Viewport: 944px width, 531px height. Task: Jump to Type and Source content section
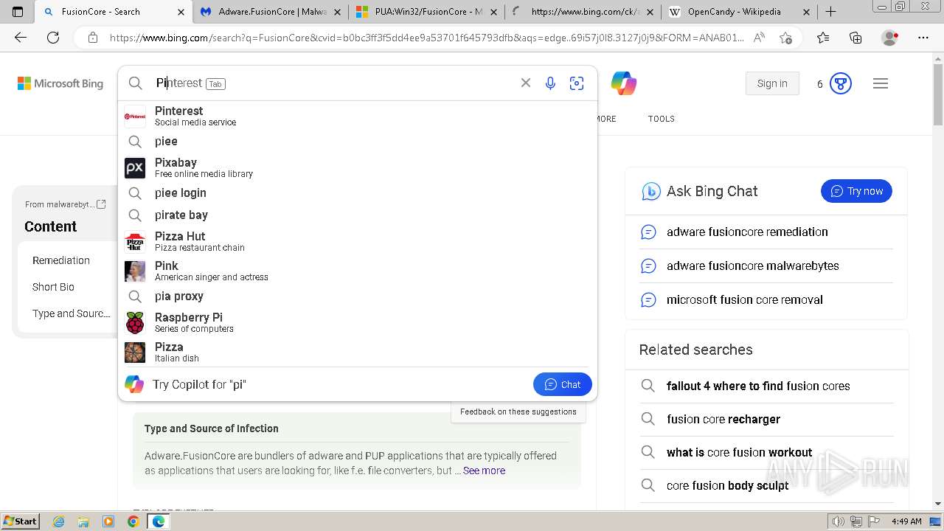72,313
